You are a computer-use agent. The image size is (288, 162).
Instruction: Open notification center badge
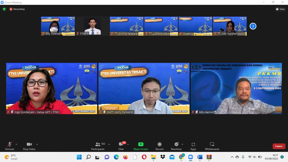click(x=282, y=157)
